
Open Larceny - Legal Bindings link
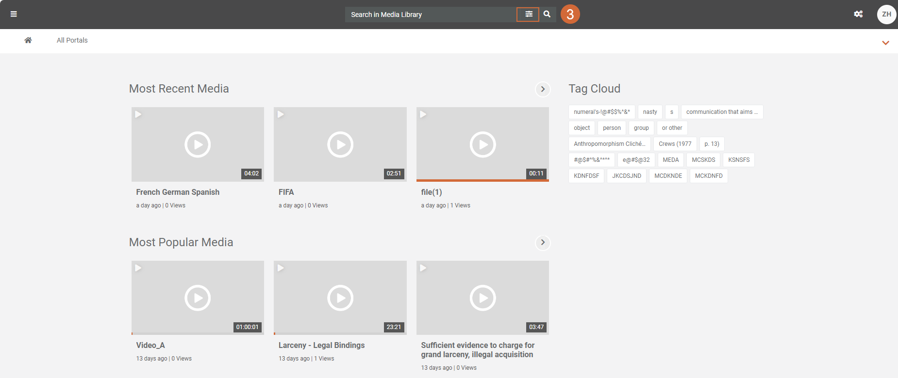point(321,345)
